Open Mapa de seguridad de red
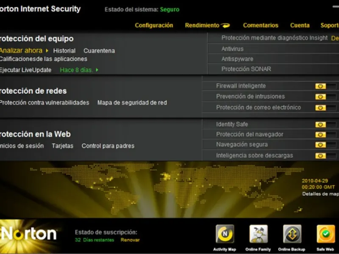 click(132, 102)
